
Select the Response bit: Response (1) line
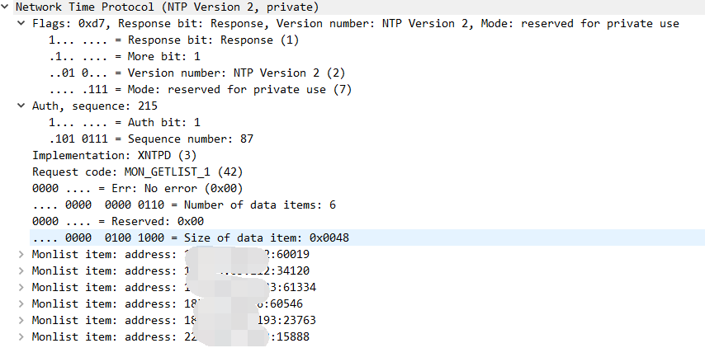[173, 40]
